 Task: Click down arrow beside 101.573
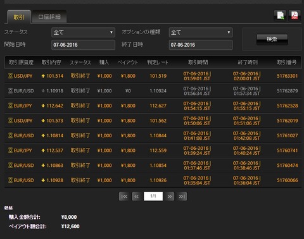point(43,121)
